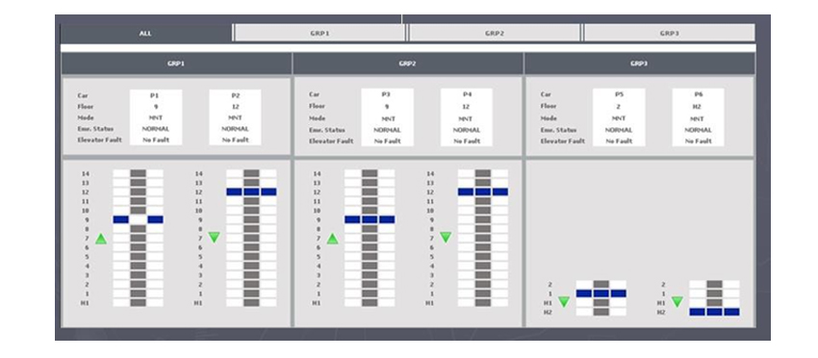Select floor 14 cell in P1 shaft
818x358 pixels.
[x=139, y=173]
